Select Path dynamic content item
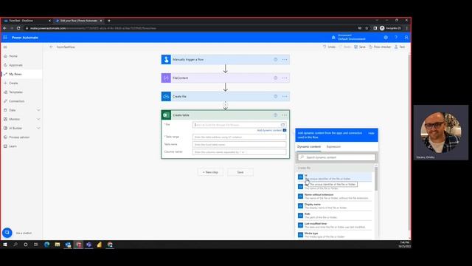 point(334,216)
